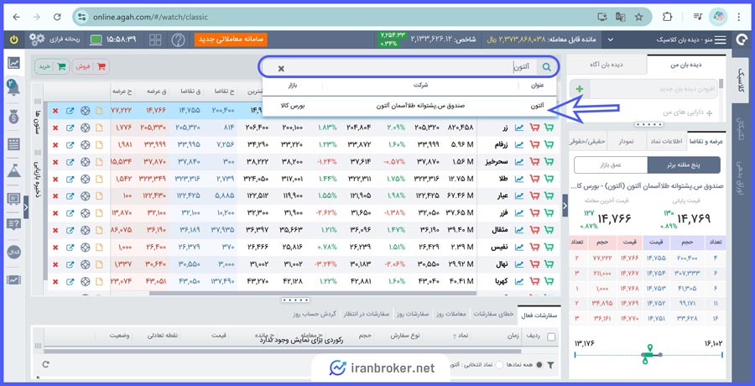Open the note icon on 323,349 row

[99, 179]
